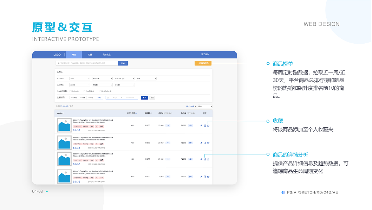Click the $ 8.38 price in fourth product row

click(x=76, y=182)
